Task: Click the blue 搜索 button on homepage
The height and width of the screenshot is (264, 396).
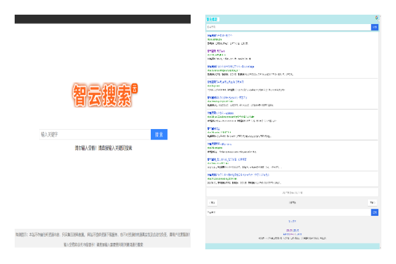Action: click(159, 134)
